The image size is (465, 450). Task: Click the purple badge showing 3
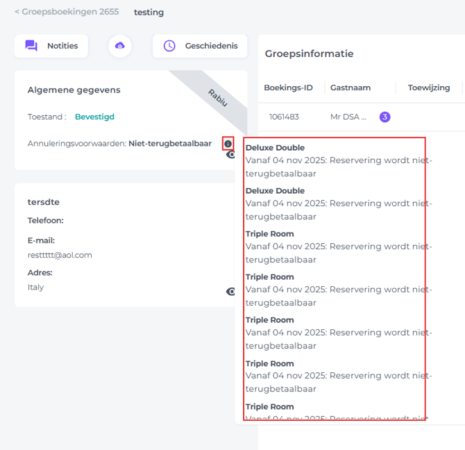[x=384, y=117]
